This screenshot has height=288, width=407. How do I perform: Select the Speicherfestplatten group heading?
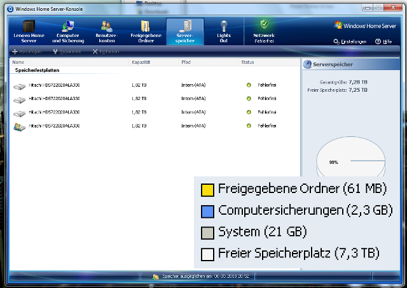(x=37, y=70)
